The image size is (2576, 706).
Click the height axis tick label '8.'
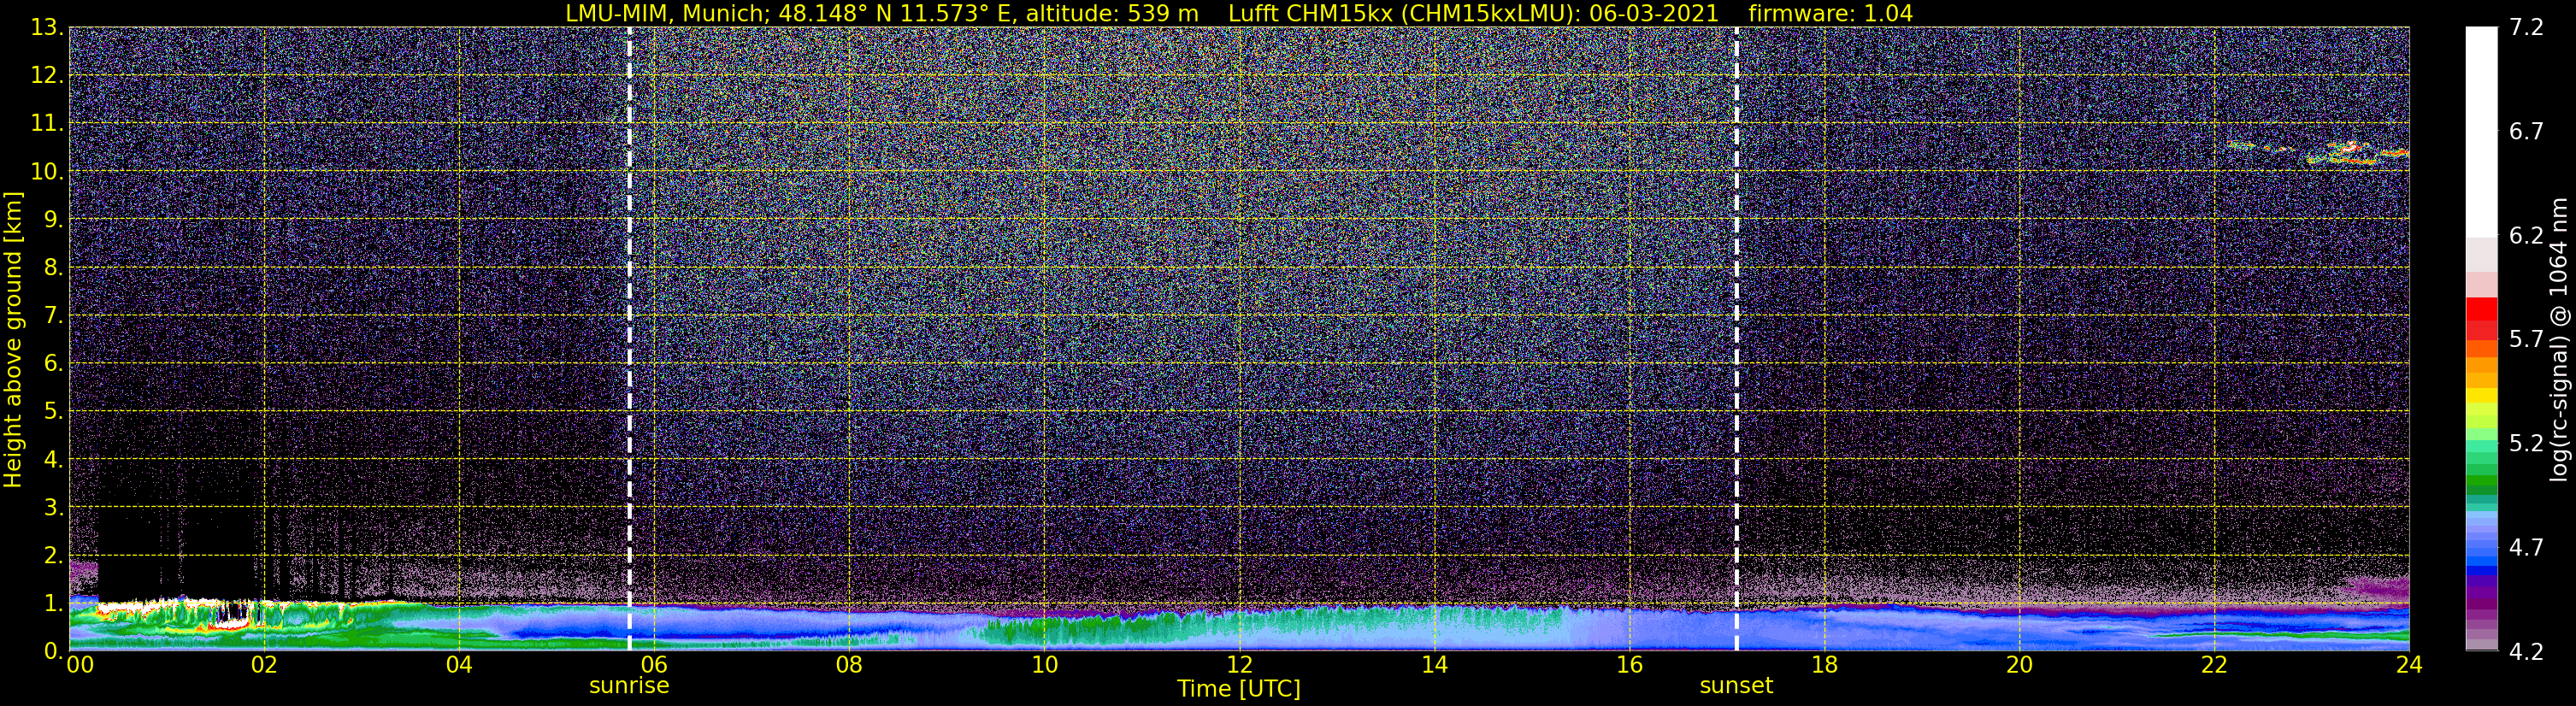[53, 268]
